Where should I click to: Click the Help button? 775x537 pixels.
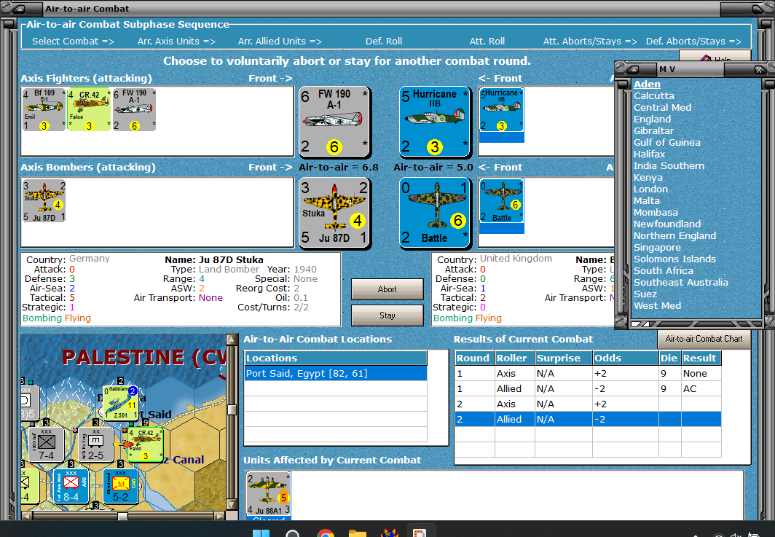(x=715, y=56)
